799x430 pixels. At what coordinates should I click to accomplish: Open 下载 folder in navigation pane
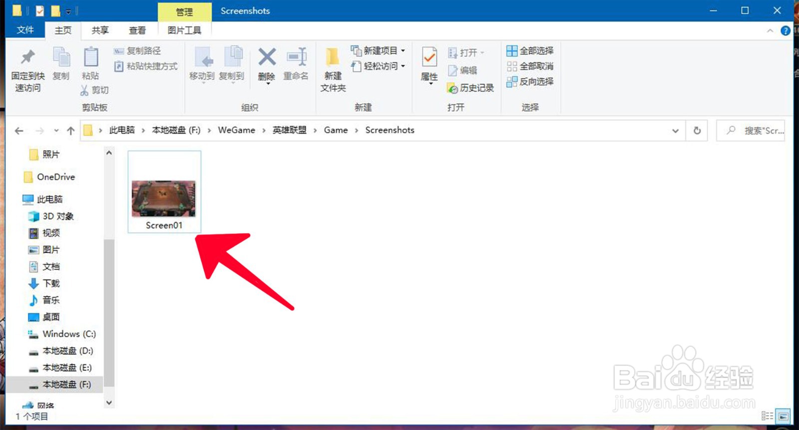pos(44,283)
